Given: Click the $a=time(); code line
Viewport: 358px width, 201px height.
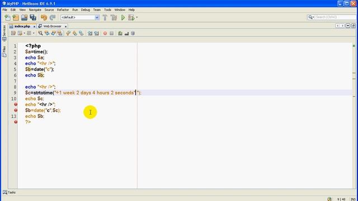Looking at the screenshot, I should [x=36, y=52].
